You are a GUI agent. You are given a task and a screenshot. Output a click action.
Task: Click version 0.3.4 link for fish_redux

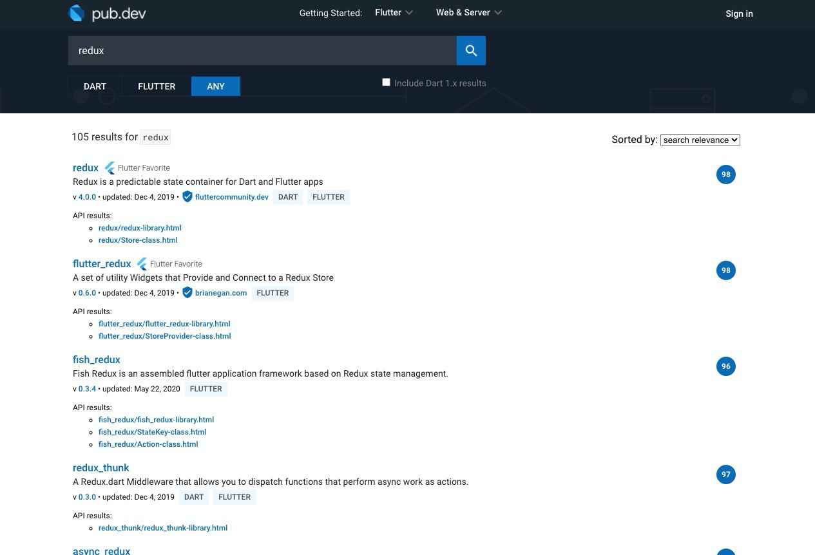tap(87, 389)
